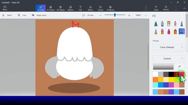Click the current color gray preview
Image resolution: width=188 pixels, height=105 pixels.
[x=163, y=66]
